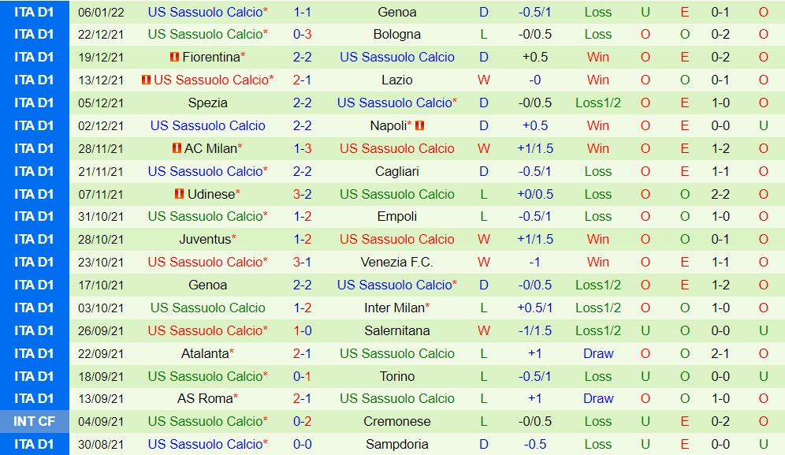
Task: Open the Inter Milan team page
Action: click(394, 308)
